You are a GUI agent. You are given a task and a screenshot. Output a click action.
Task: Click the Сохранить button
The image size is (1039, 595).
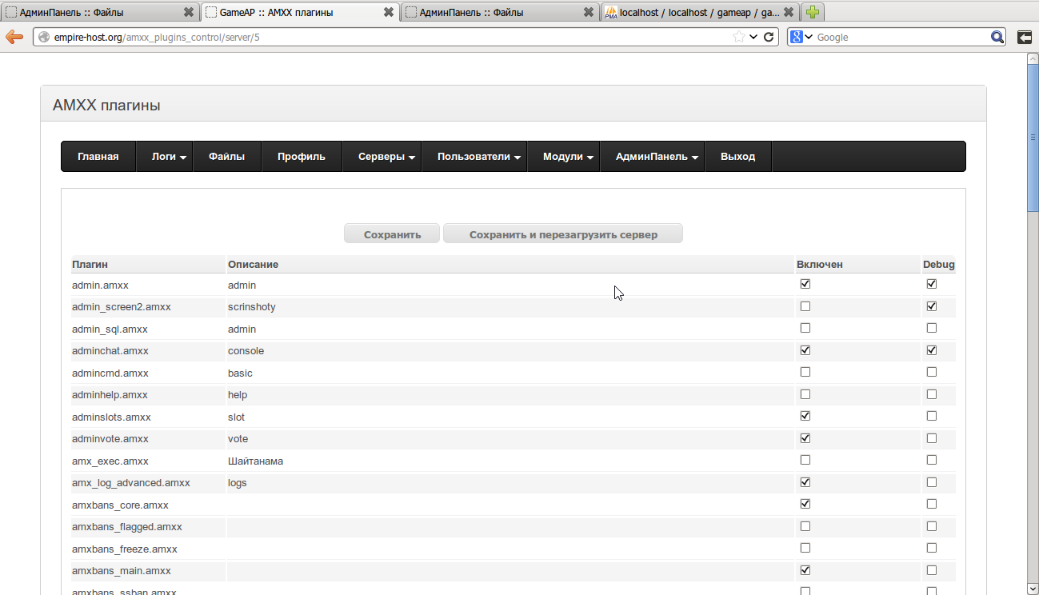click(392, 234)
